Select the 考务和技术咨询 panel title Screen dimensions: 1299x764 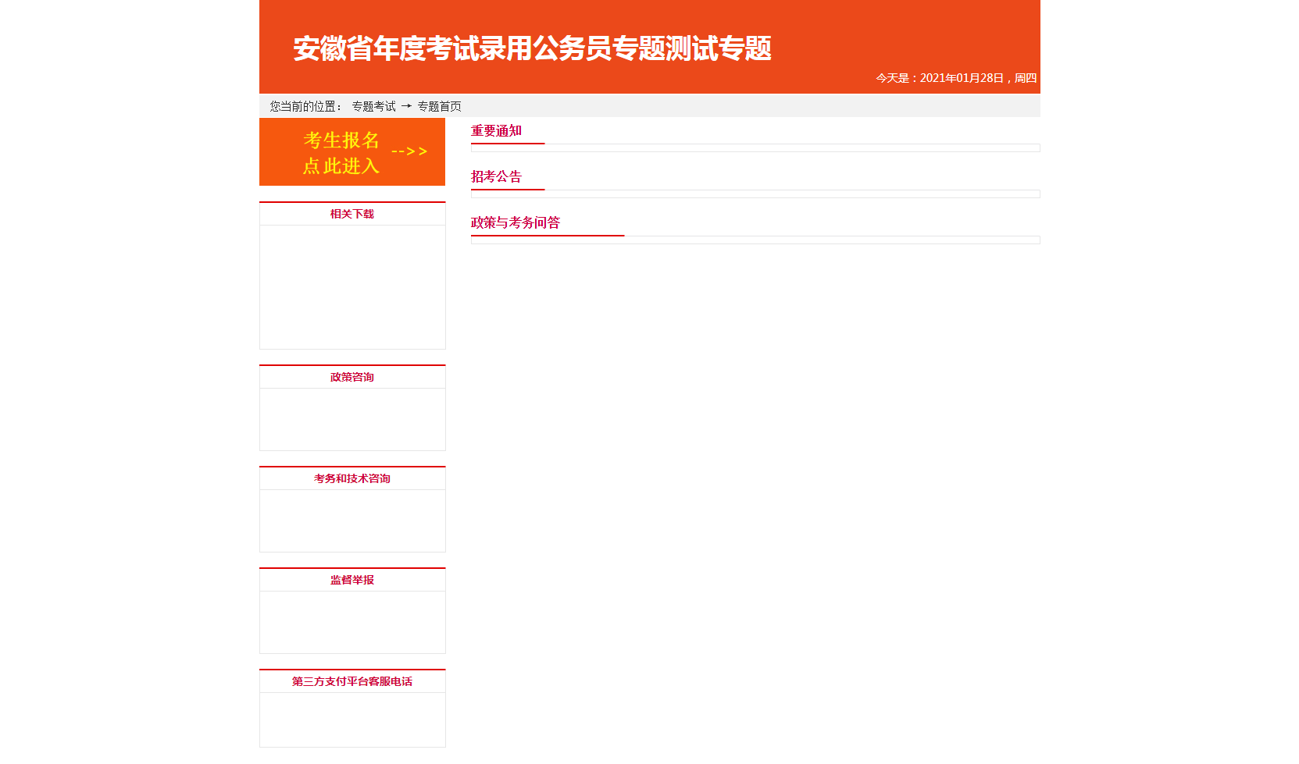click(352, 478)
